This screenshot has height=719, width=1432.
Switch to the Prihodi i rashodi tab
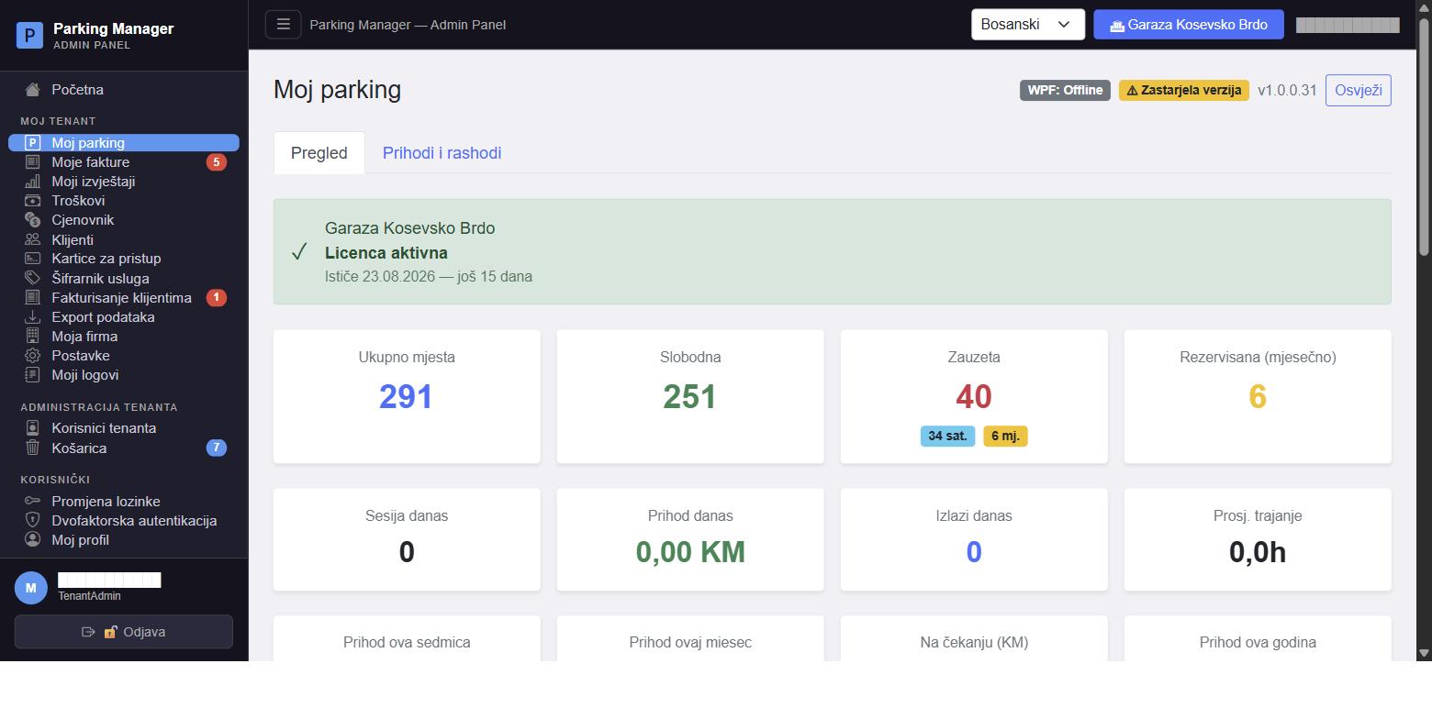[442, 153]
